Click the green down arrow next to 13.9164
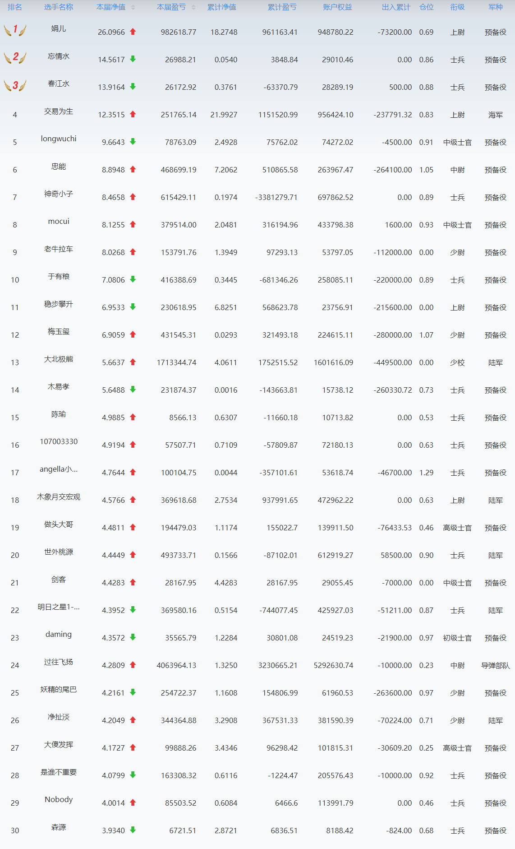 133,87
